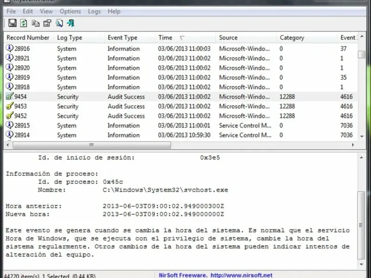Click the key icon on record 9452
Viewport: 371px width, 278px height.
9,115
